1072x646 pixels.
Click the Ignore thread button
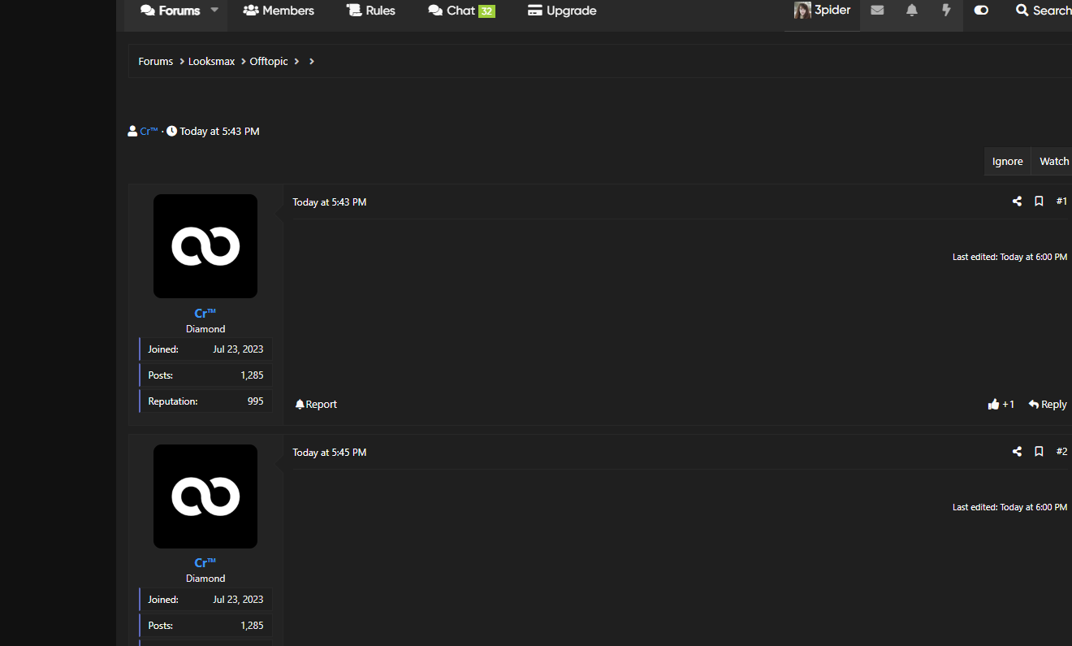[x=1007, y=162]
